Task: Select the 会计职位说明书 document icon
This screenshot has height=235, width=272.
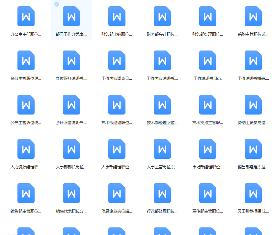Action: (71, 105)
